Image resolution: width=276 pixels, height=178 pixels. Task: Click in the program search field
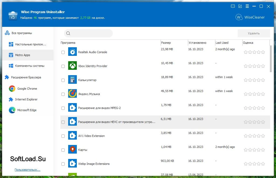pos(88,33)
